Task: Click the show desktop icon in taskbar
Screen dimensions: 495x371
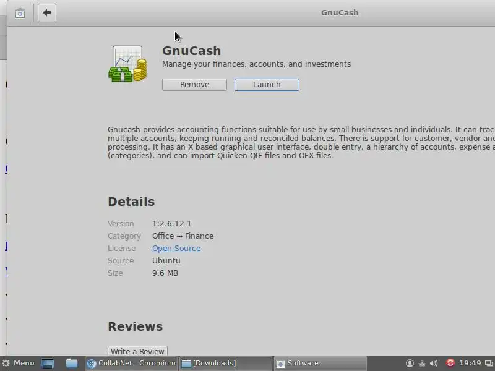Action: point(48,364)
